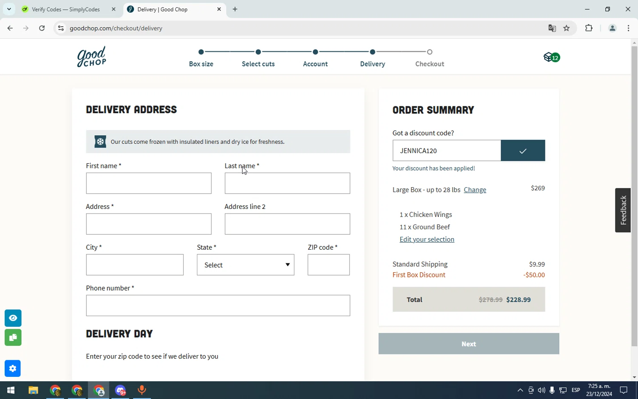638x399 pixels.
Task: Click the snowflake frozen info icon
Action: click(x=100, y=142)
